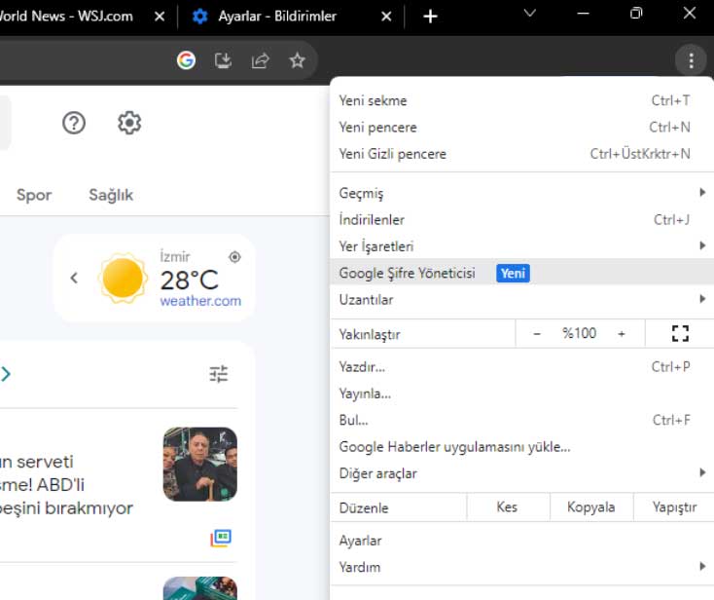714x600 pixels.
Task: Expand the Geçmiş submenu
Action: coord(521,193)
